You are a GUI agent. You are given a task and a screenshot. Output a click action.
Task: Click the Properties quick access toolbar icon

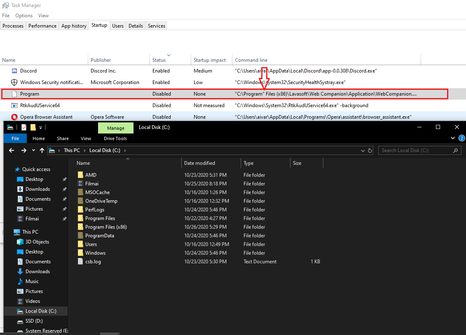(24, 127)
